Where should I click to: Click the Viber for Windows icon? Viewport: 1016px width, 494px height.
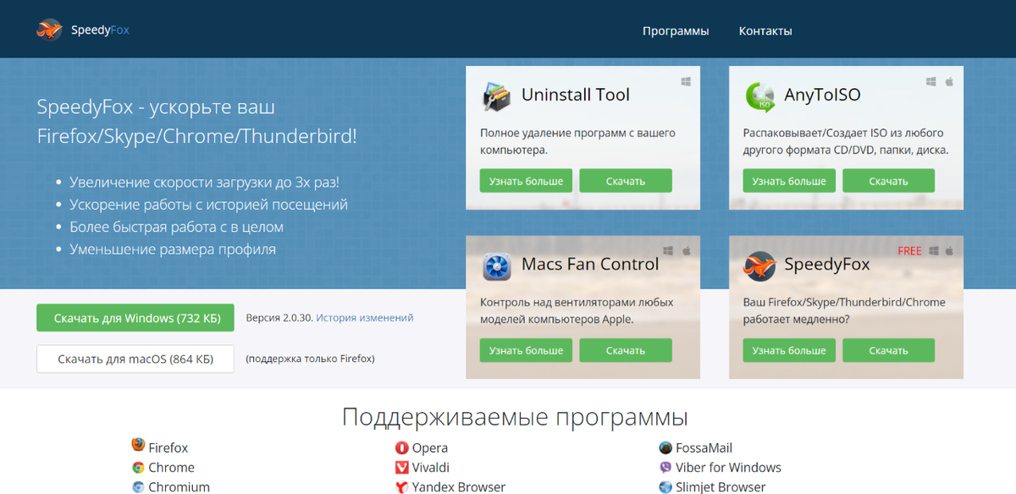(x=665, y=467)
